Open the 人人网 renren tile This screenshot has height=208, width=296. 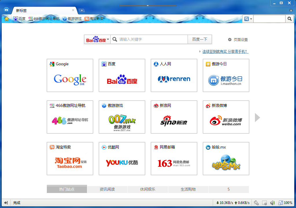[x=174, y=75]
